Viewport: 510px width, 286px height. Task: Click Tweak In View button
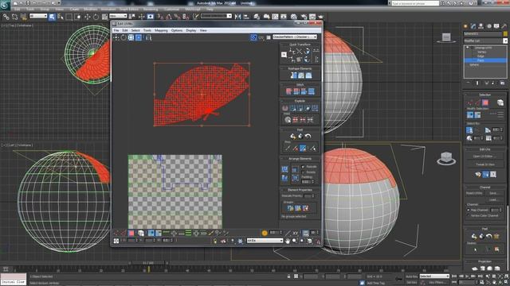(485, 164)
